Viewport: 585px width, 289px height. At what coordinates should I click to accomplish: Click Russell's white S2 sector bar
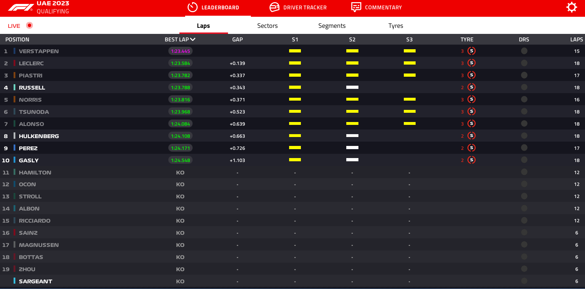(x=352, y=87)
